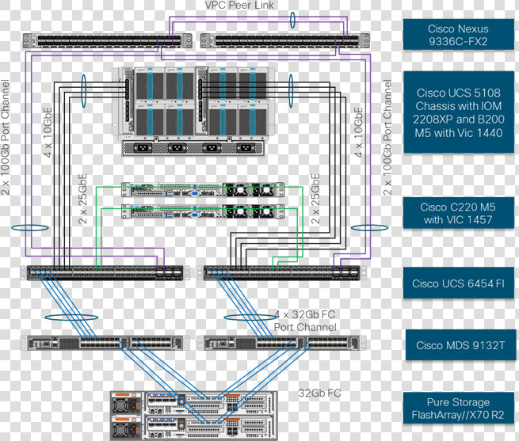Screen dimensions: 519x441
Task: Click the Cisco MDS 9132T label box
Action: coord(460,345)
